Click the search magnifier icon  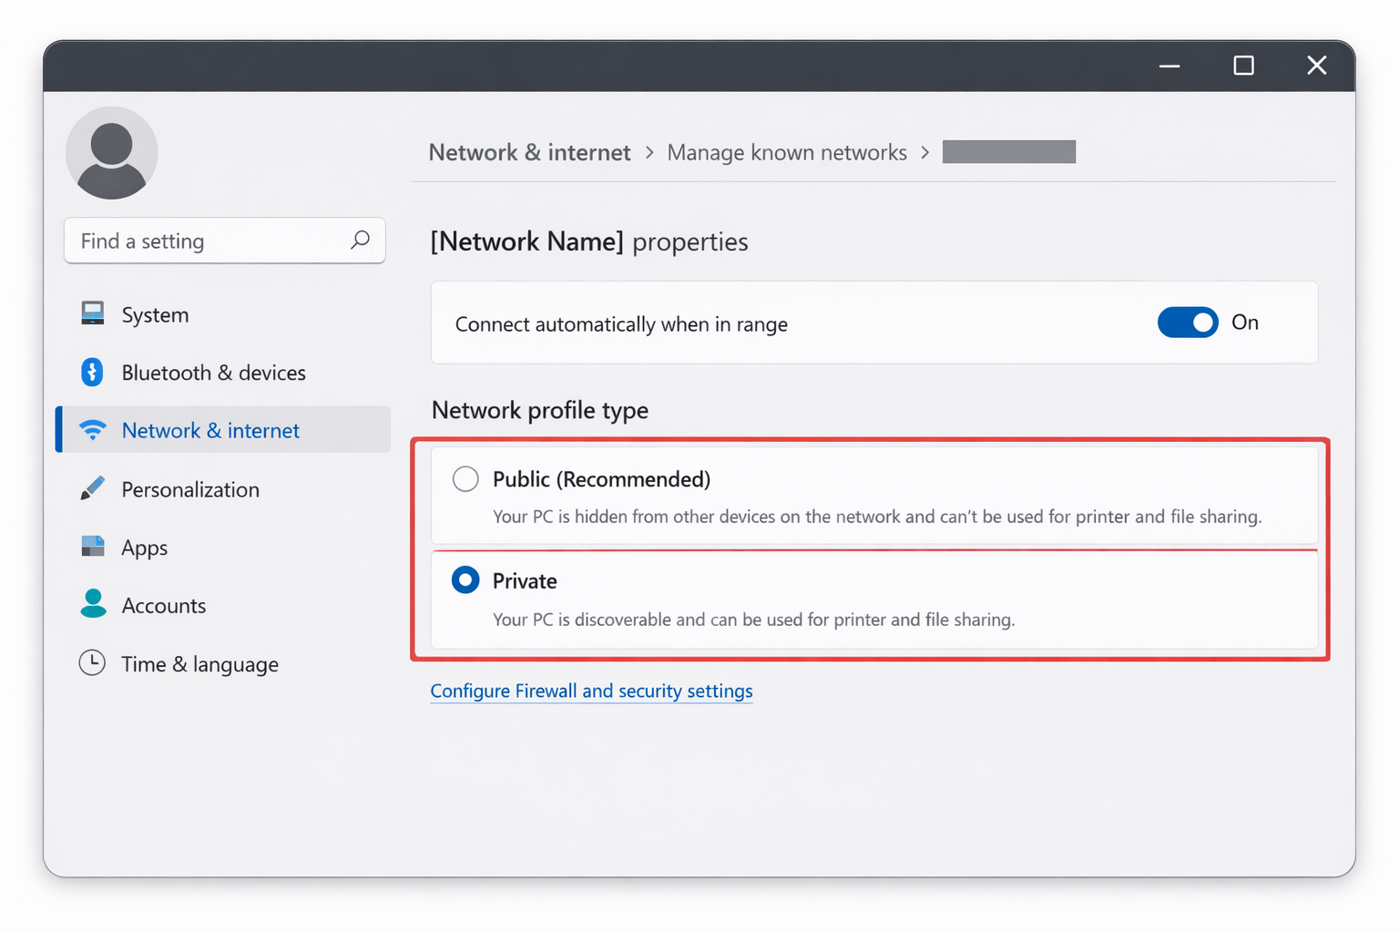coord(361,241)
